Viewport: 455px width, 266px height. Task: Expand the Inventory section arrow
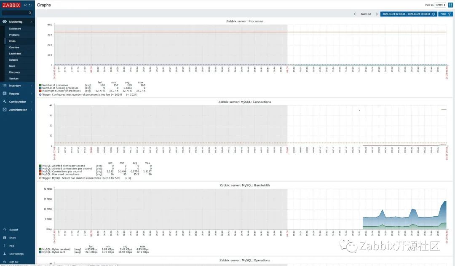tap(31, 86)
